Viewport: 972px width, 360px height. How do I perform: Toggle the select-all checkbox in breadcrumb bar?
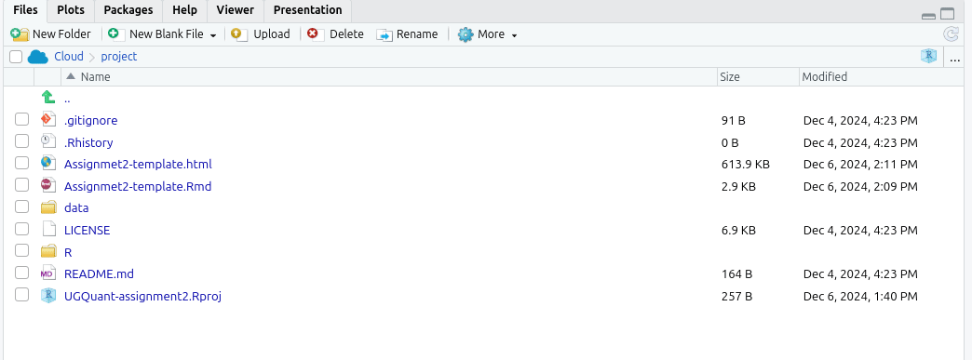click(x=16, y=57)
